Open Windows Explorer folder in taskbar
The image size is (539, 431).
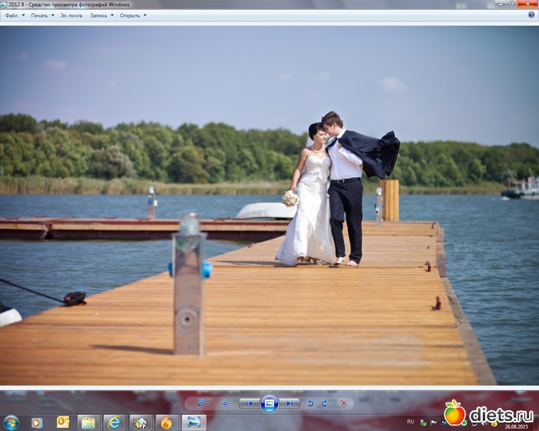pos(88,423)
